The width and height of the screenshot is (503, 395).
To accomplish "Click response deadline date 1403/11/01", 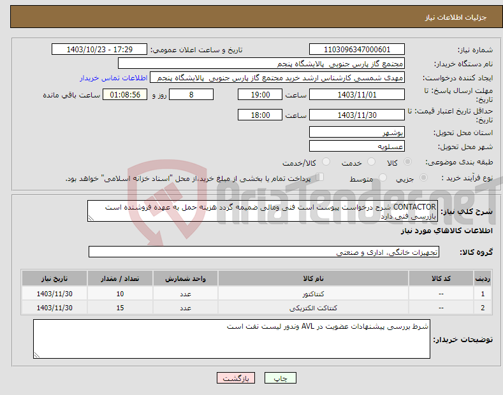I will click(357, 95).
